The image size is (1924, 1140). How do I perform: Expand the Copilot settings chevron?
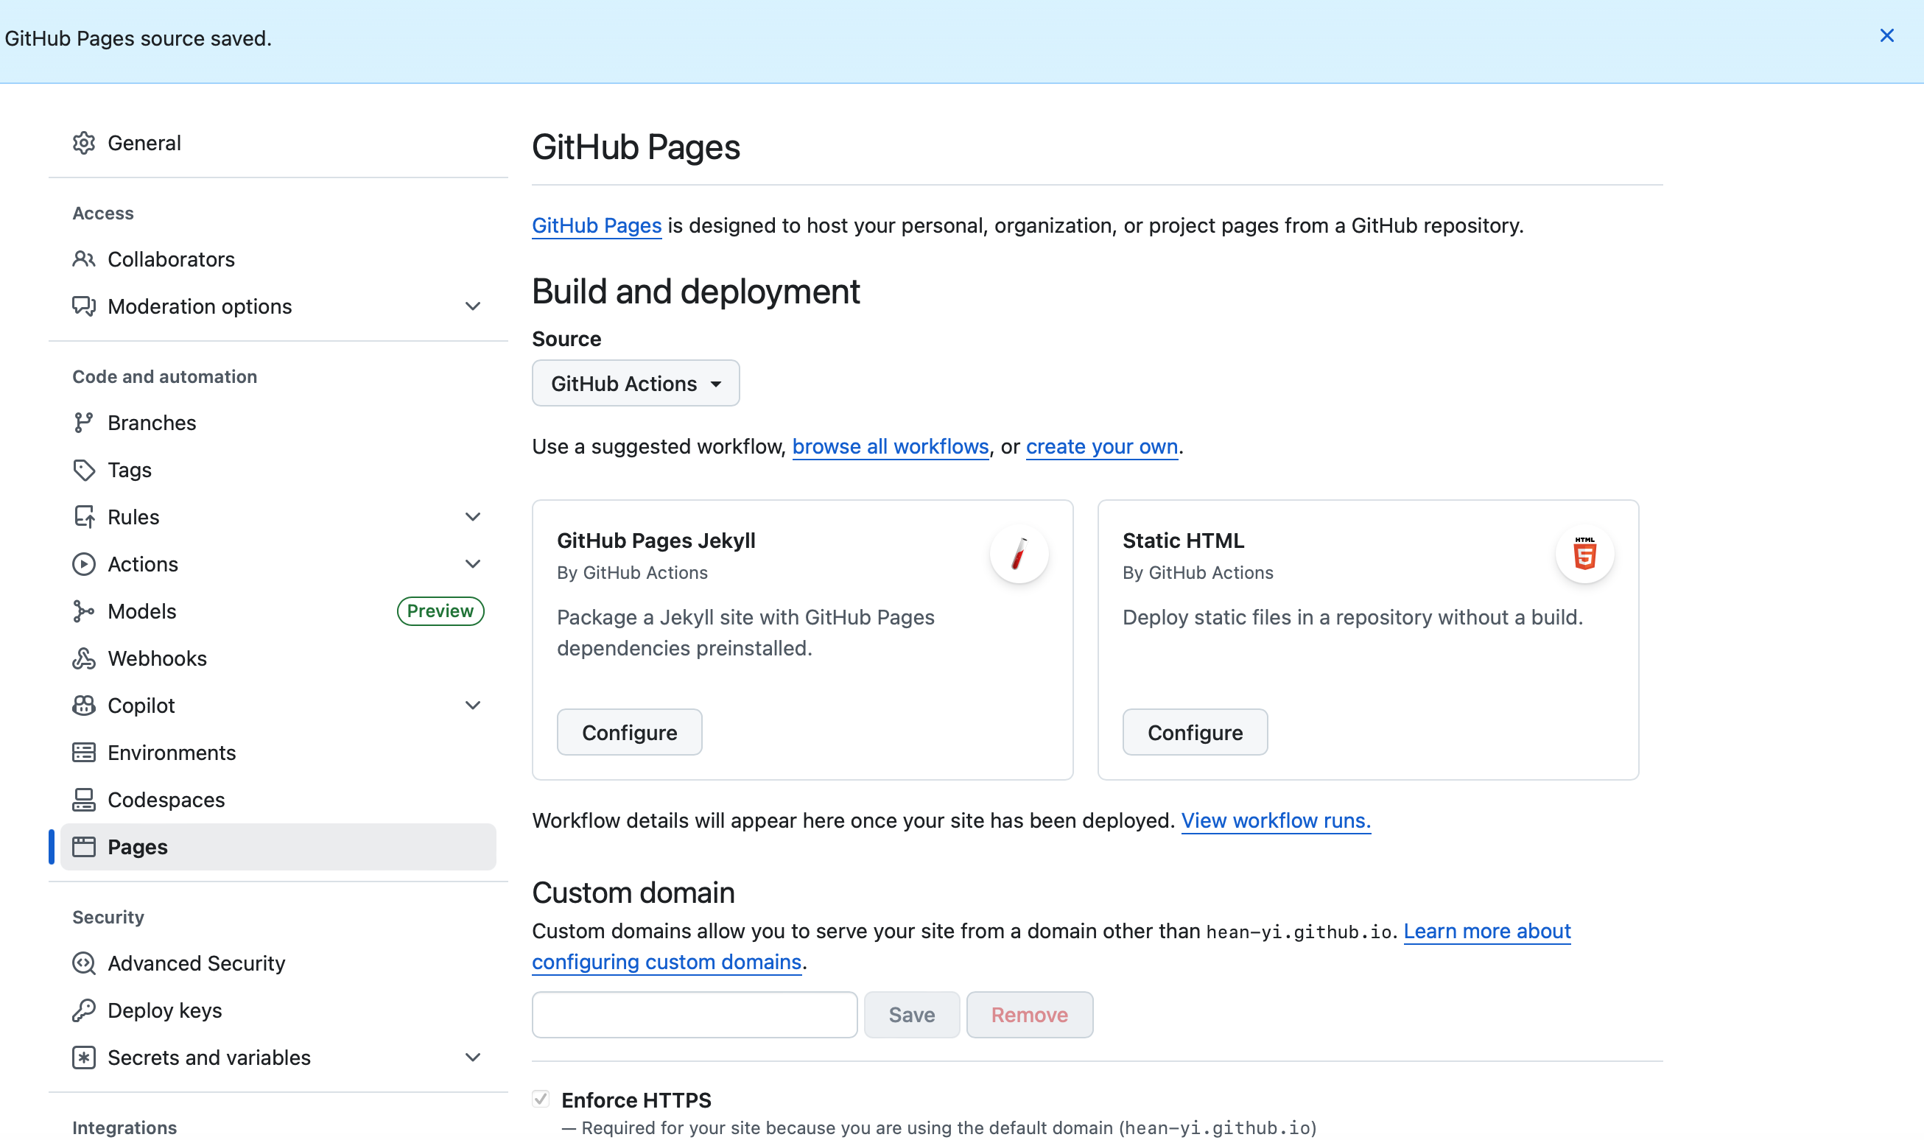(x=473, y=706)
